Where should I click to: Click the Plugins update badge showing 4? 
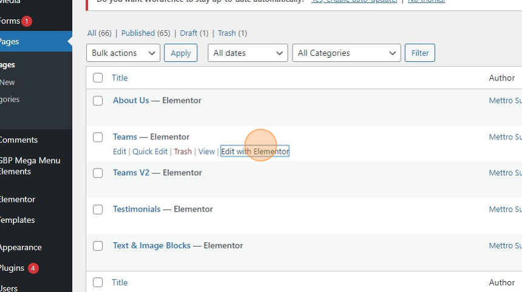point(33,268)
